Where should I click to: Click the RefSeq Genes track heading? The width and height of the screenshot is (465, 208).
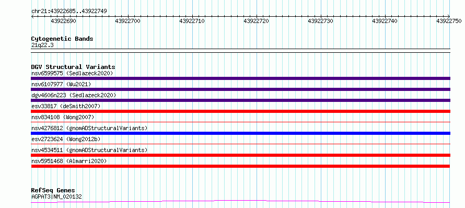tap(53, 190)
